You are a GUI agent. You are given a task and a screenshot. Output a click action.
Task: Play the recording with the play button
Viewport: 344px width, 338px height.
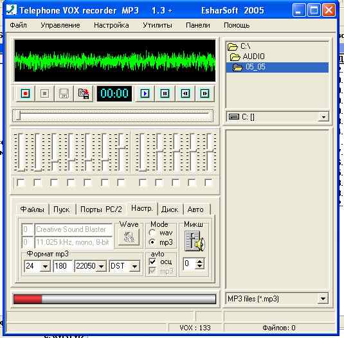145,94
